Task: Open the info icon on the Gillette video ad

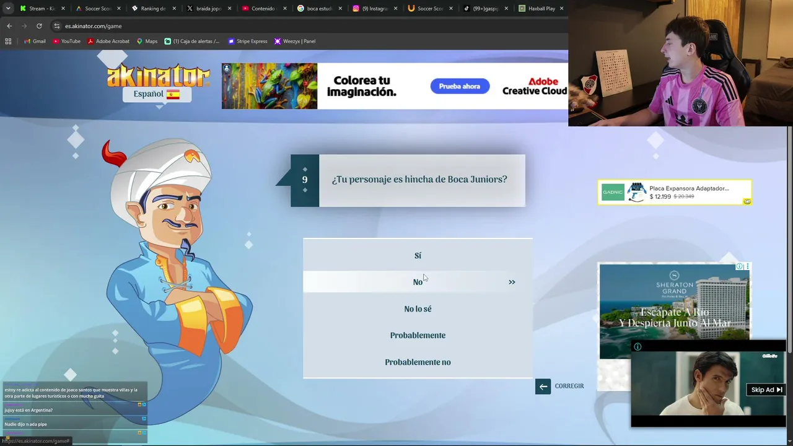Action: click(637, 347)
